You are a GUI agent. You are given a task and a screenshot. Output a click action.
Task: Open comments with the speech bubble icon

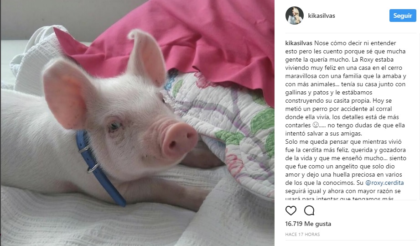(x=309, y=210)
